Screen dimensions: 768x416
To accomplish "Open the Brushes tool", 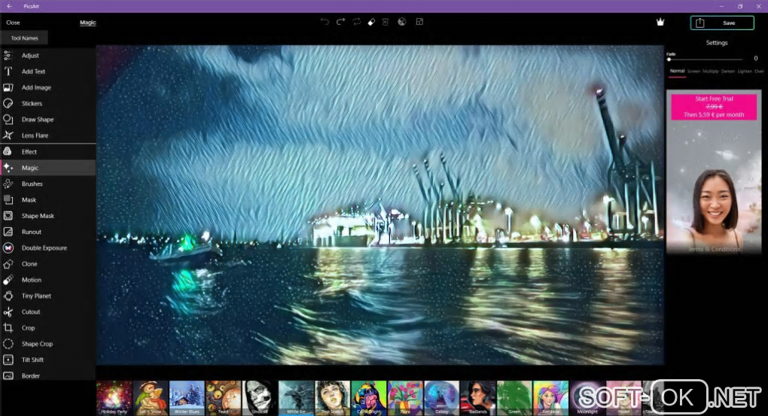I will (x=47, y=184).
